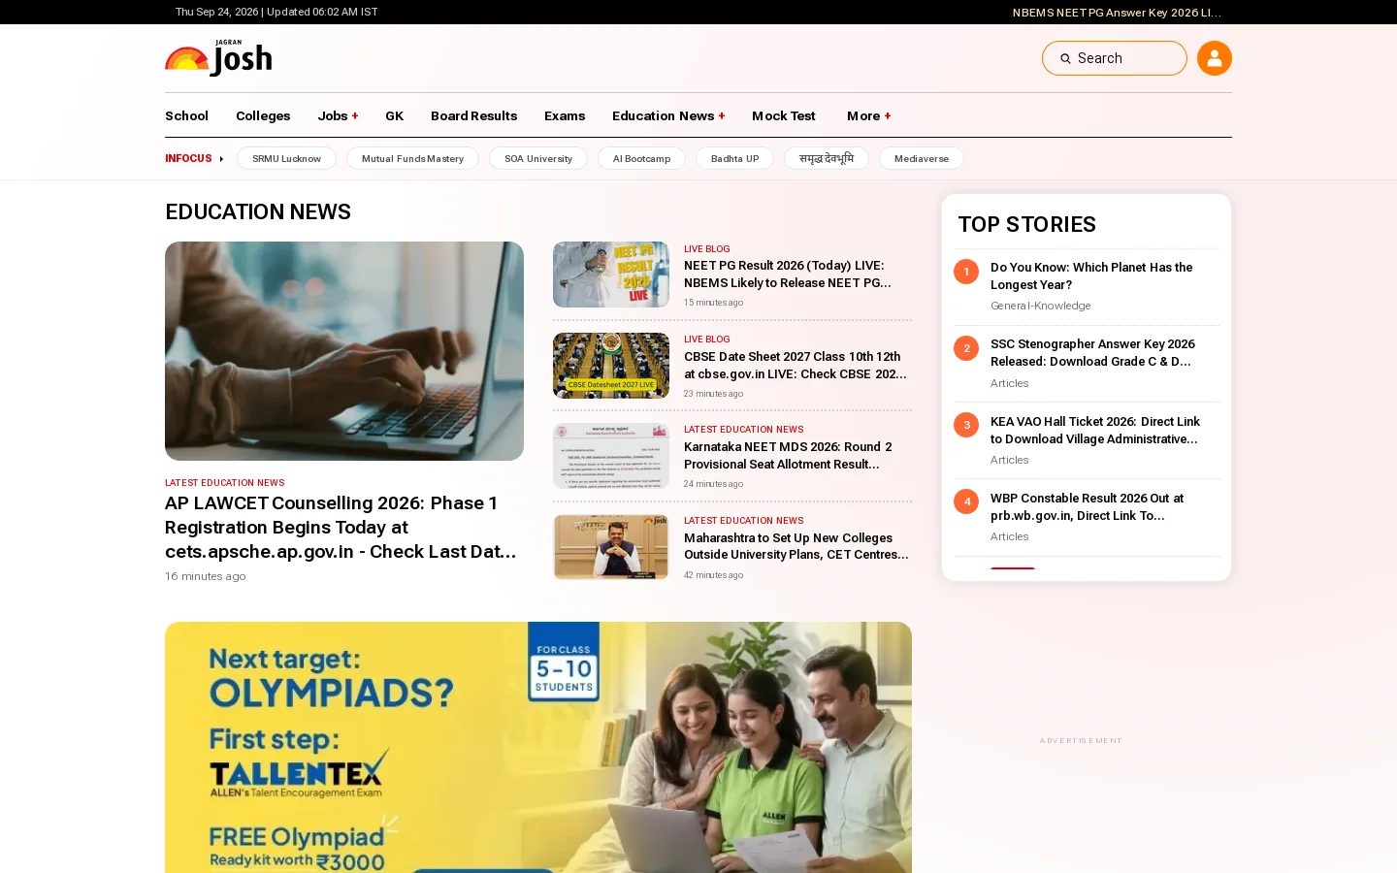
Task: Select the समृद्ध देवभूमि chip
Action: tap(827, 158)
